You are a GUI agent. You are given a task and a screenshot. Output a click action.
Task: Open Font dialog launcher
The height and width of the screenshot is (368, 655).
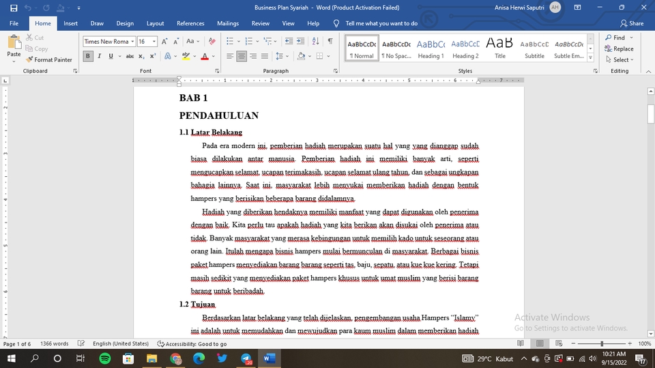(217, 71)
